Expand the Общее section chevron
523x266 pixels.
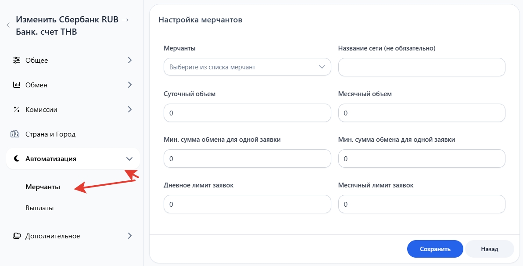pyautogui.click(x=129, y=60)
